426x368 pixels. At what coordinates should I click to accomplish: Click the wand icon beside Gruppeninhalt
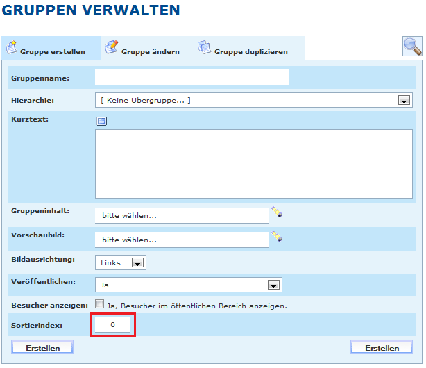(x=277, y=212)
